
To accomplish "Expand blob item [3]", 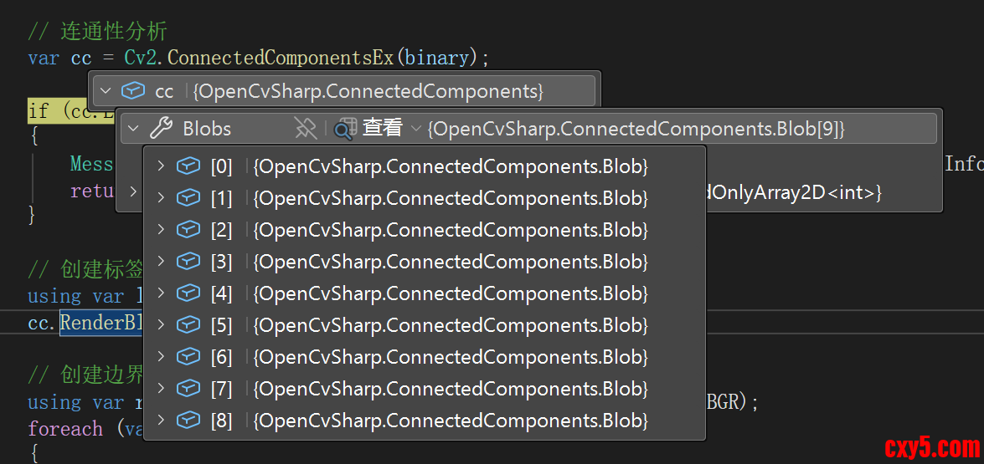I will click(x=161, y=262).
